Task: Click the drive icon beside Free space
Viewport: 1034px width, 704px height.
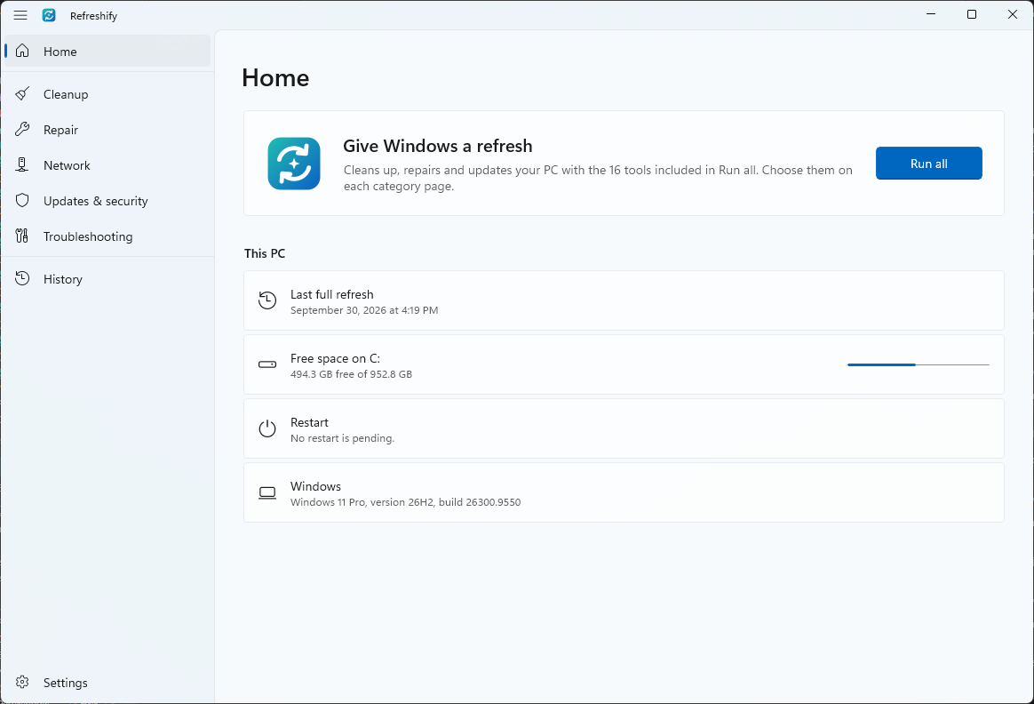Action: pos(267,364)
